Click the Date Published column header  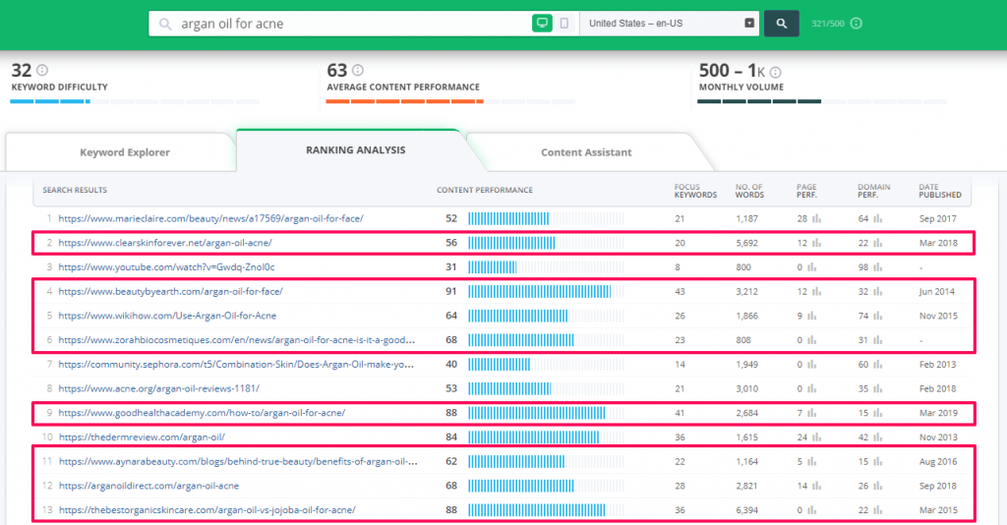(x=939, y=192)
